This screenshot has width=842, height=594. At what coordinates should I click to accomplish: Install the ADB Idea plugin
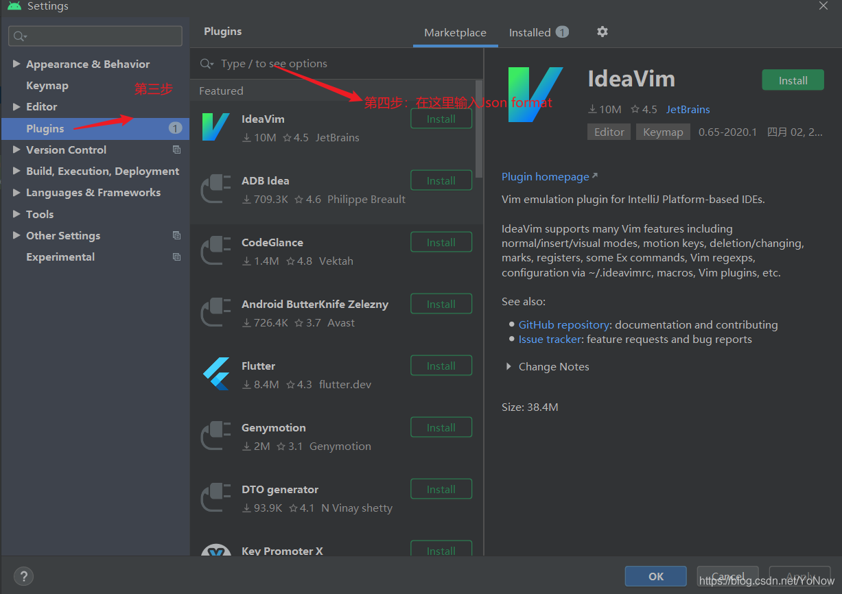tap(441, 180)
